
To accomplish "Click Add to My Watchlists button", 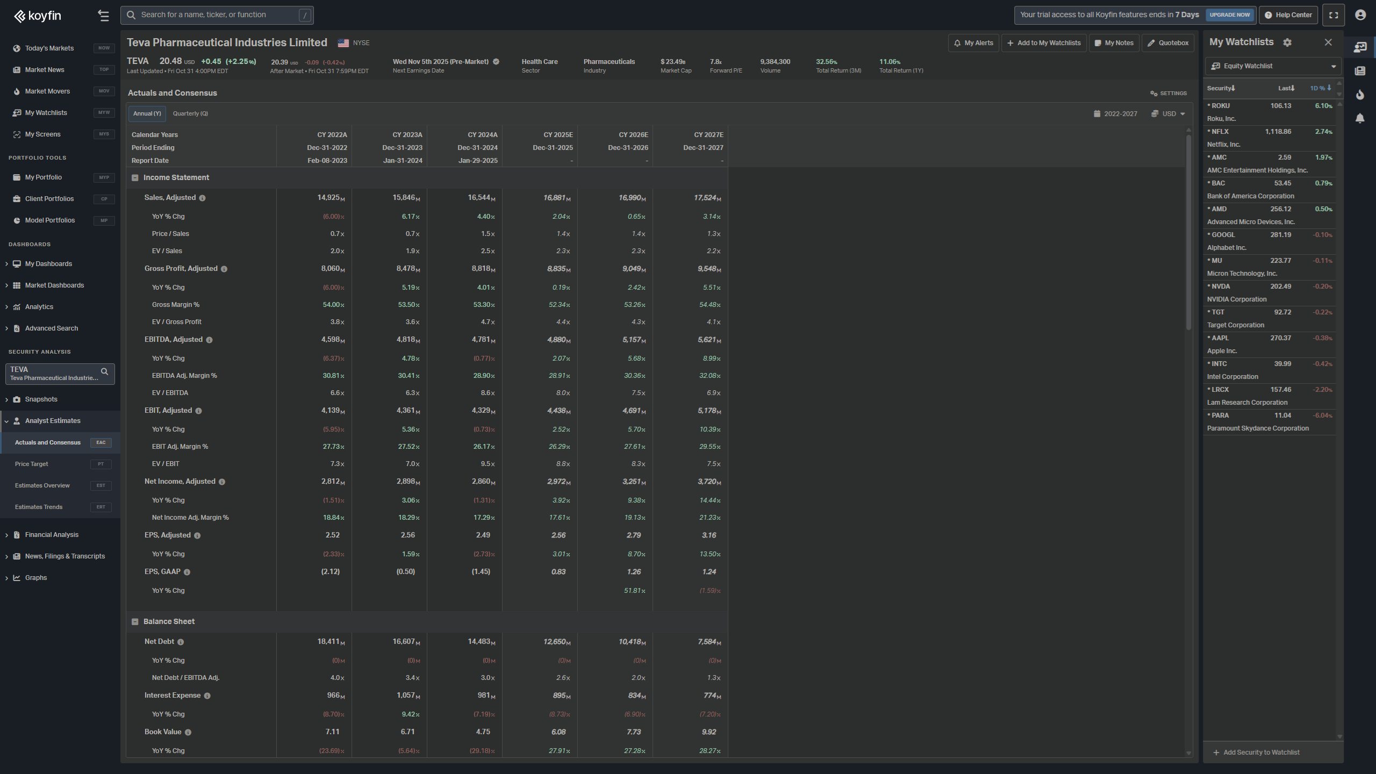I will point(1044,43).
